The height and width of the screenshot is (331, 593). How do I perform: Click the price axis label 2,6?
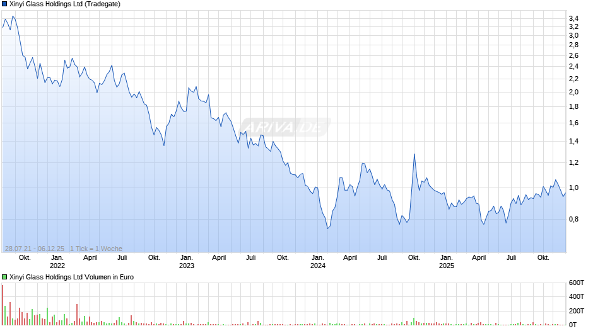(x=573, y=55)
